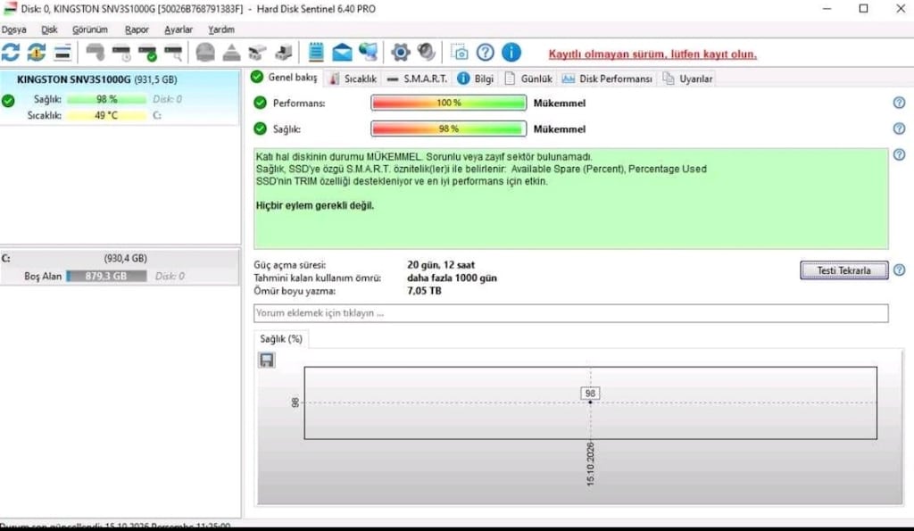Click the blue info circle toolbar icon
Screen dimensions: 914x531
(511, 53)
